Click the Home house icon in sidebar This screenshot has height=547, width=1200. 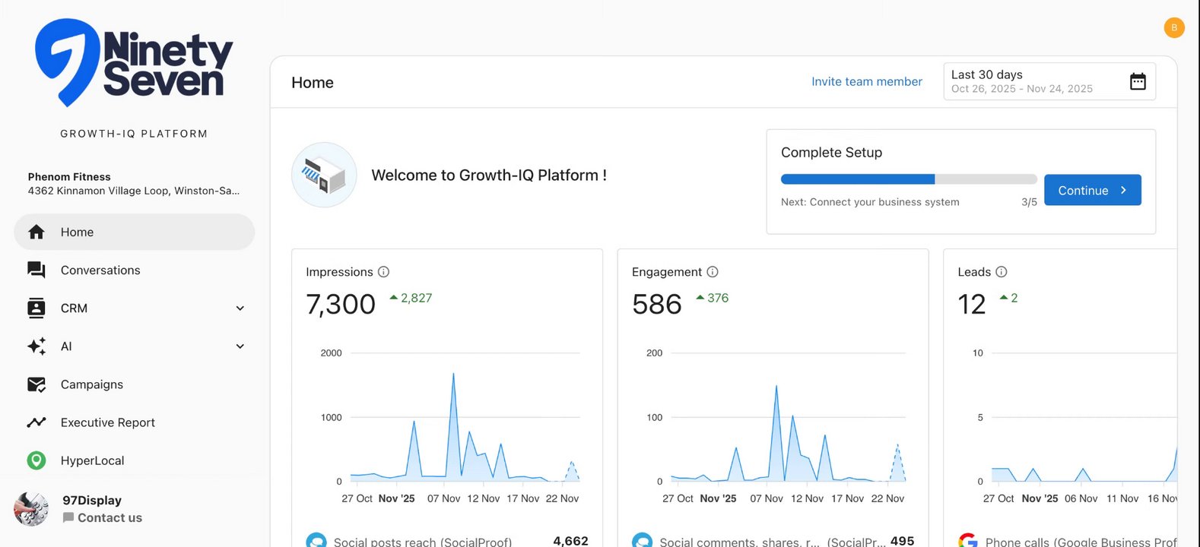[36, 232]
